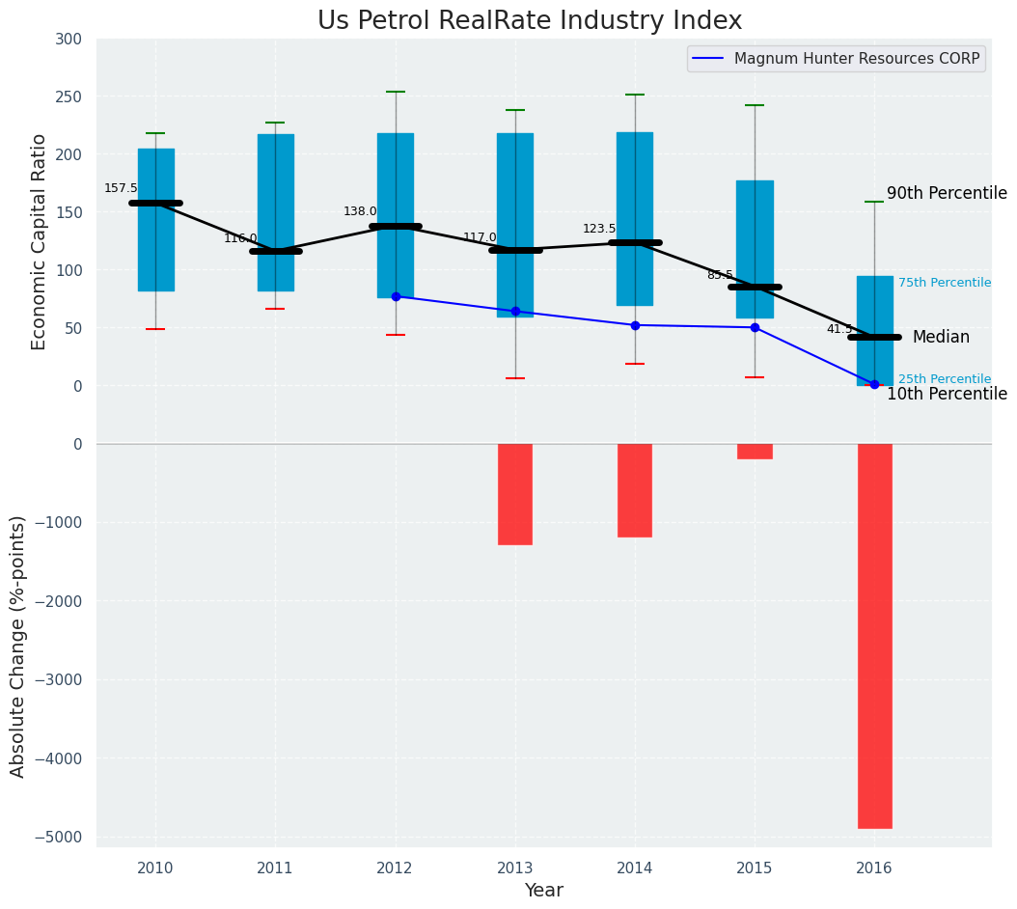Image resolution: width=1017 pixels, height=909 pixels.
Task: Click the 75th Percentile annotation
Action: click(x=944, y=283)
